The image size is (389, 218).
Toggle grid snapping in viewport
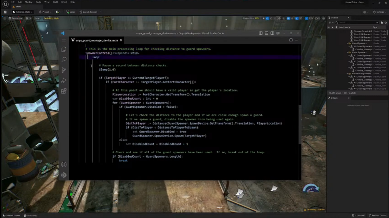289,18
